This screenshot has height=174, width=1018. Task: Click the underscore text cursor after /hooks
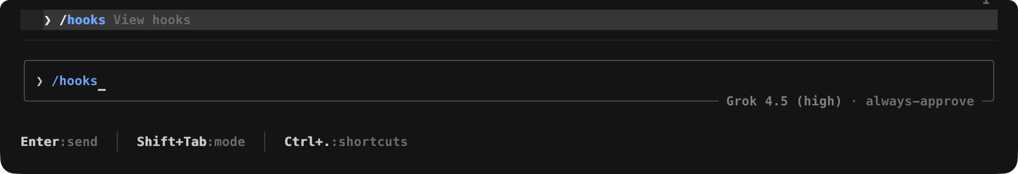point(102,89)
